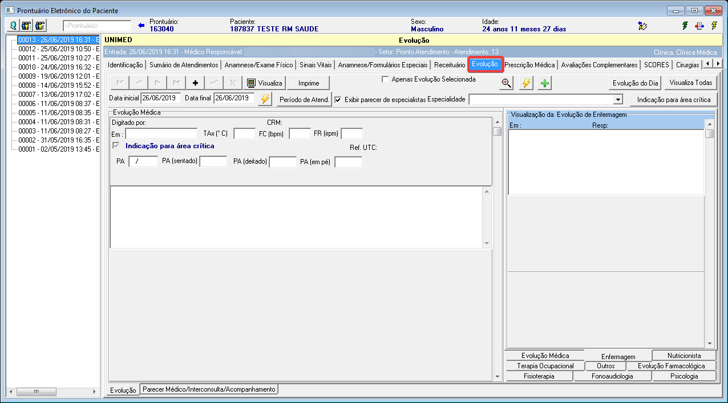Screen dimensions: 728x403
Task: Click the nursing evolution panel vertical scrollbar
Action: [709, 234]
